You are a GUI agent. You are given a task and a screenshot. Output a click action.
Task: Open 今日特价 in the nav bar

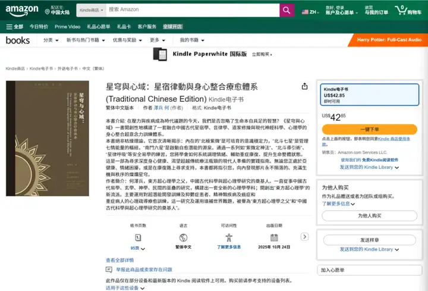[39, 27]
